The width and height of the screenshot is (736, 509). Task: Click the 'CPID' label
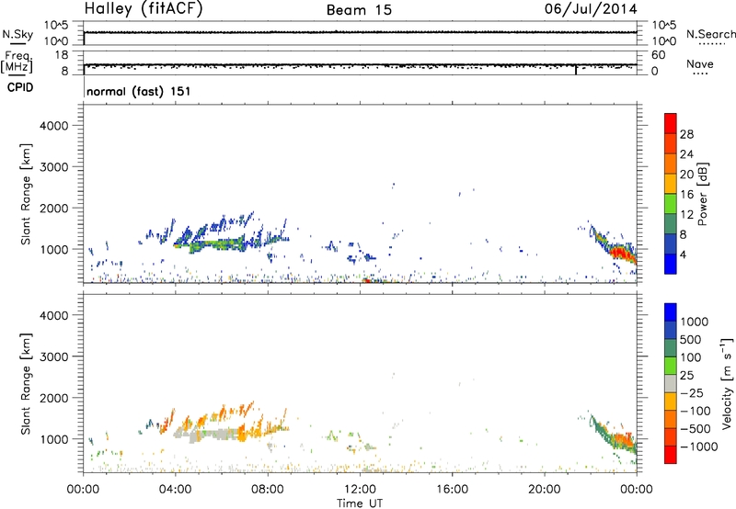[19, 87]
